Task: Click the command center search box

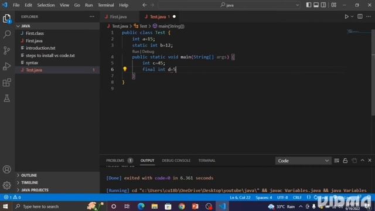Action: [x=229, y=5]
